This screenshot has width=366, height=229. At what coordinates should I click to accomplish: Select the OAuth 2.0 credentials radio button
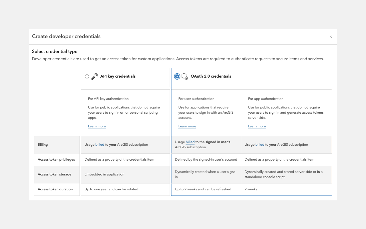tap(177, 76)
